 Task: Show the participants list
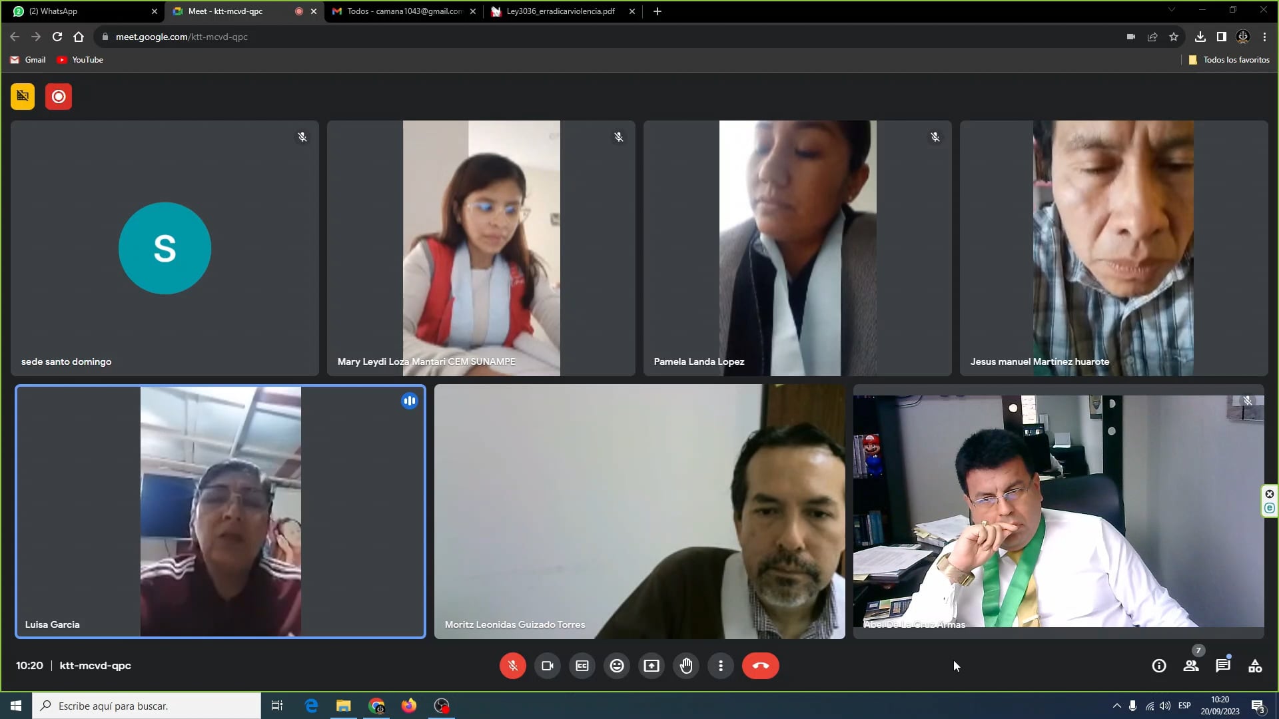(1191, 666)
